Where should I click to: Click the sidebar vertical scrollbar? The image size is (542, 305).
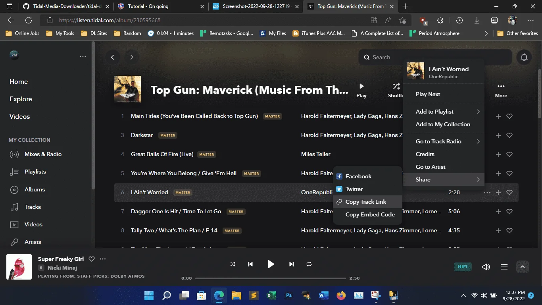tap(93, 116)
